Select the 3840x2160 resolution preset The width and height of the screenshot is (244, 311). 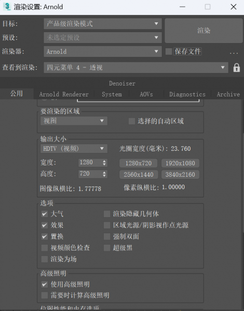[180, 175]
